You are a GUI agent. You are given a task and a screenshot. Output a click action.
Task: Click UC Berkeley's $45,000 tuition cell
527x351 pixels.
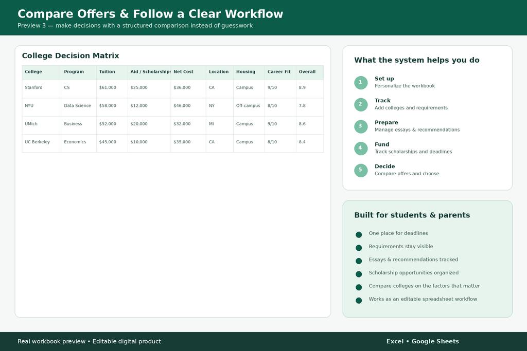coord(112,143)
